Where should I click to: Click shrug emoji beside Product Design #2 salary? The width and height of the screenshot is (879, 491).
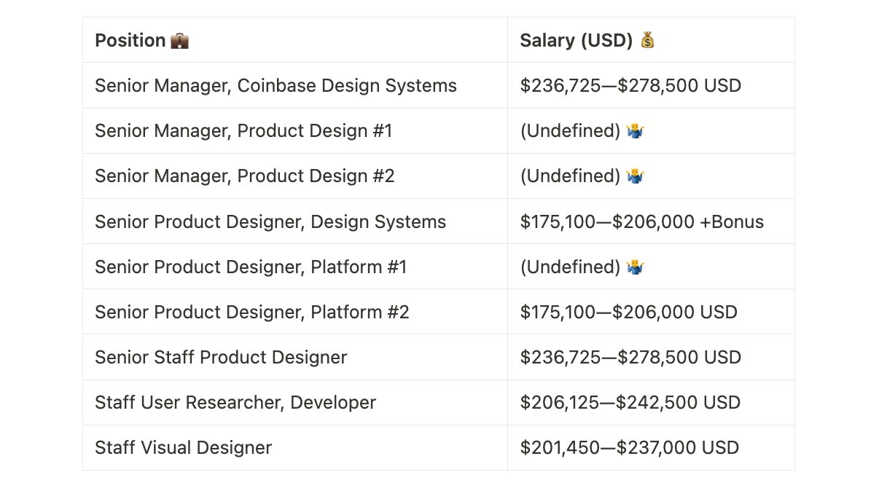coord(636,176)
